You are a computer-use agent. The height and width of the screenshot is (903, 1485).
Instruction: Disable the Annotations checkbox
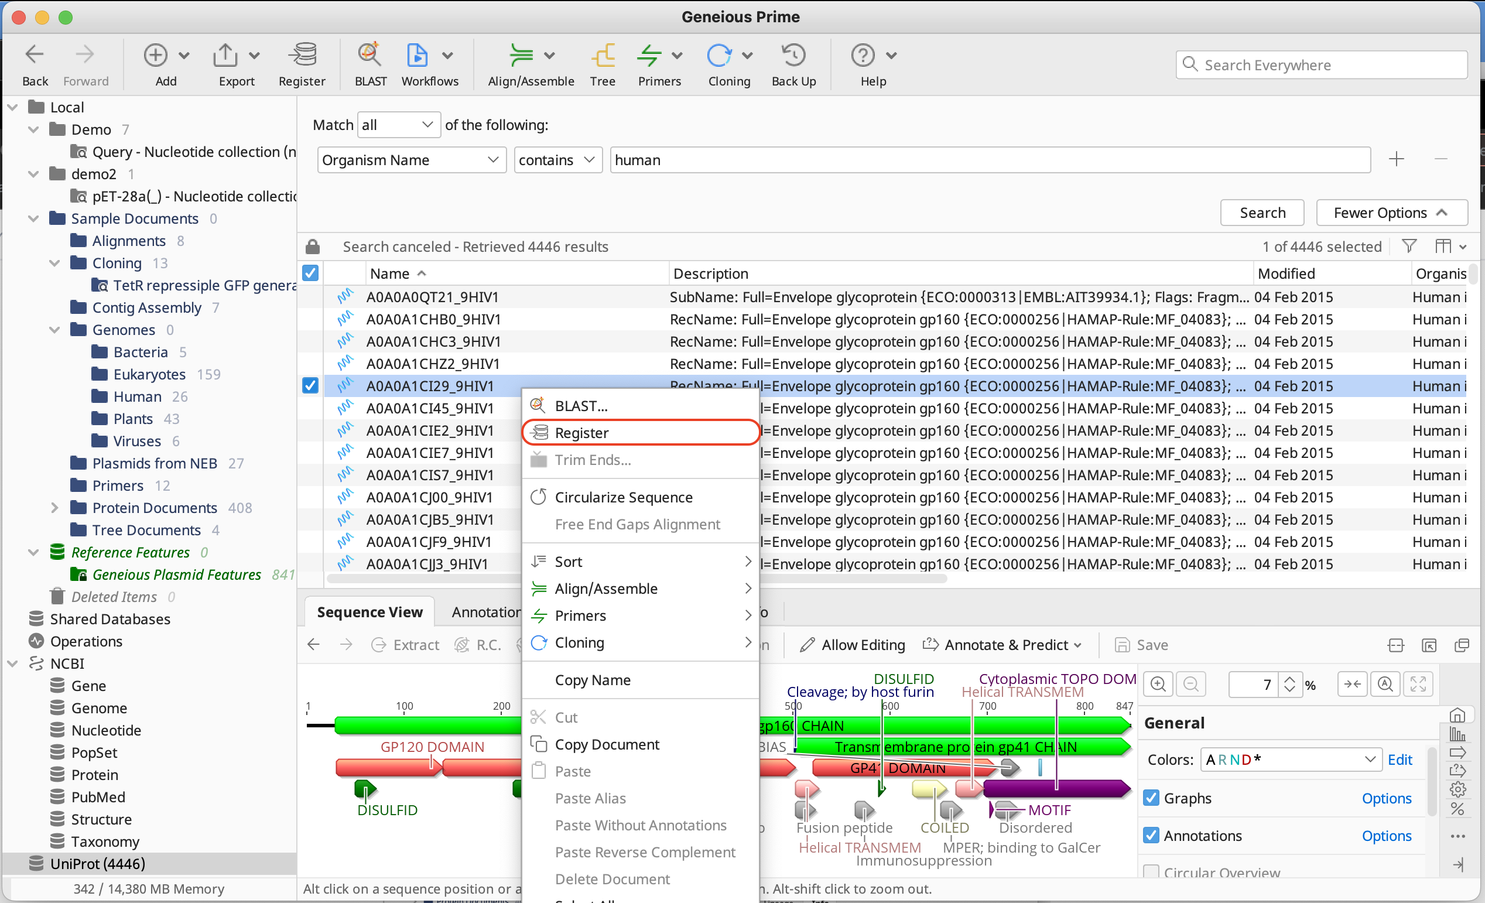(x=1152, y=836)
